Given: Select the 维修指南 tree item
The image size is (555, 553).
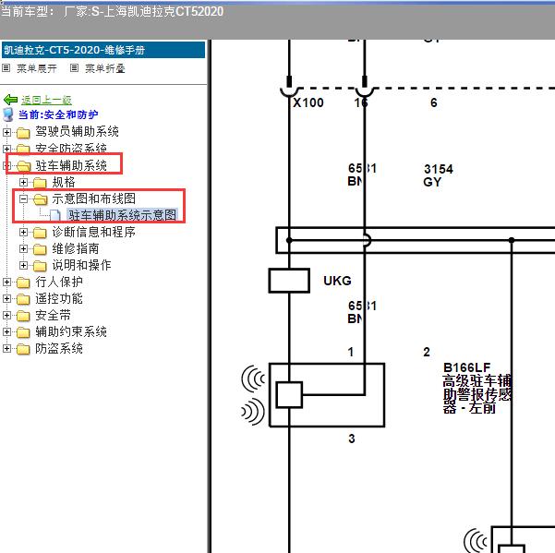Looking at the screenshot, I should (x=76, y=248).
